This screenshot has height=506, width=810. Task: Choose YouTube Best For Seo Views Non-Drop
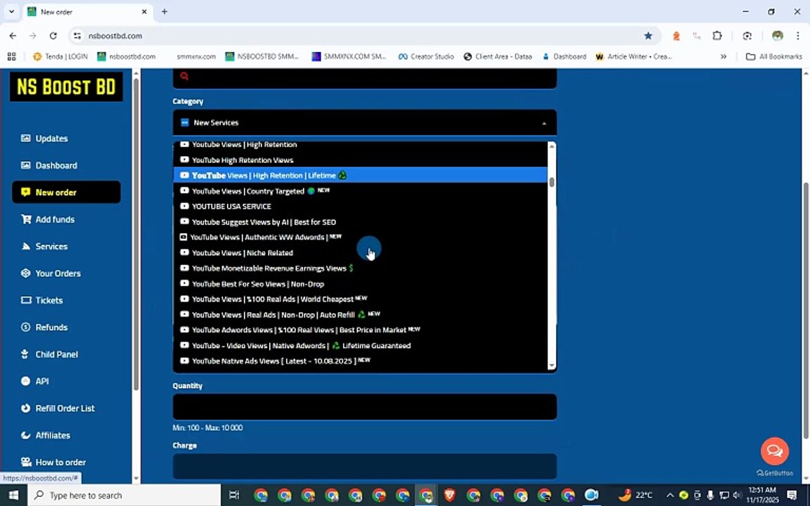pos(361,284)
